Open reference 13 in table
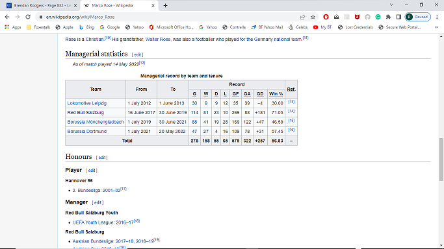This screenshot has width=444, height=249. click(291, 102)
